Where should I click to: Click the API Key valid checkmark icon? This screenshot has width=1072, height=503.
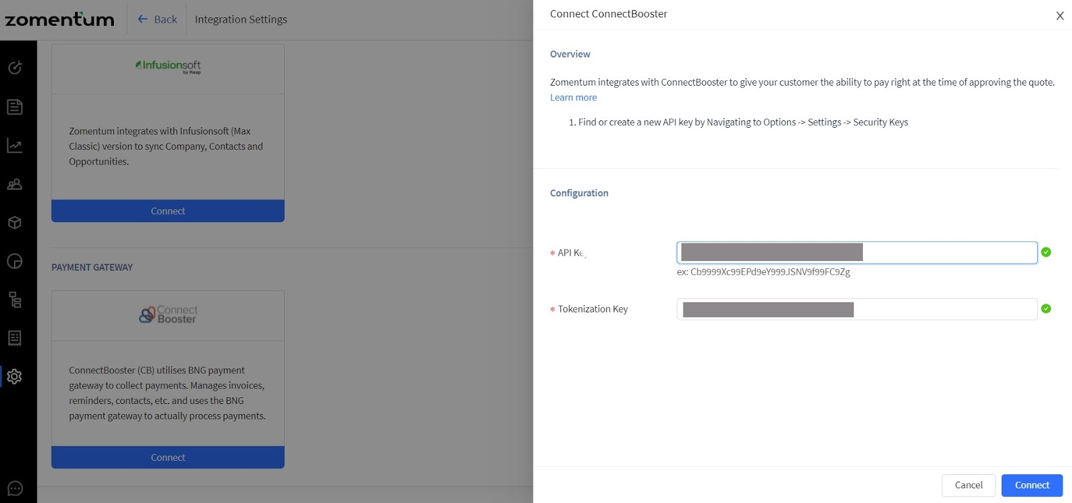[1046, 252]
